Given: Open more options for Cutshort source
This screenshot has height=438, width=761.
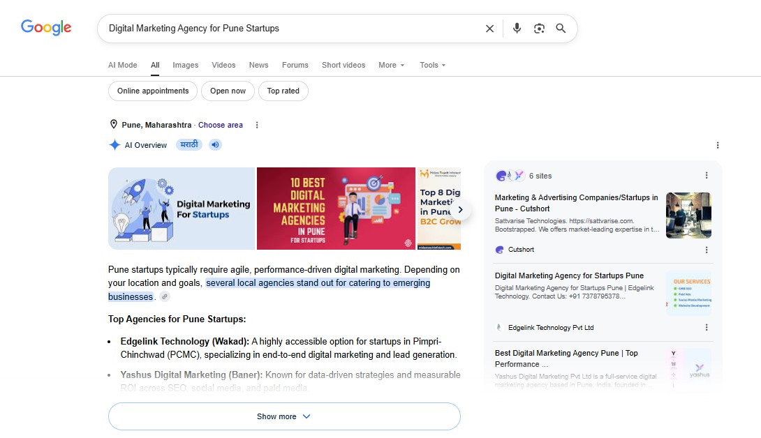Looking at the screenshot, I should (x=706, y=250).
